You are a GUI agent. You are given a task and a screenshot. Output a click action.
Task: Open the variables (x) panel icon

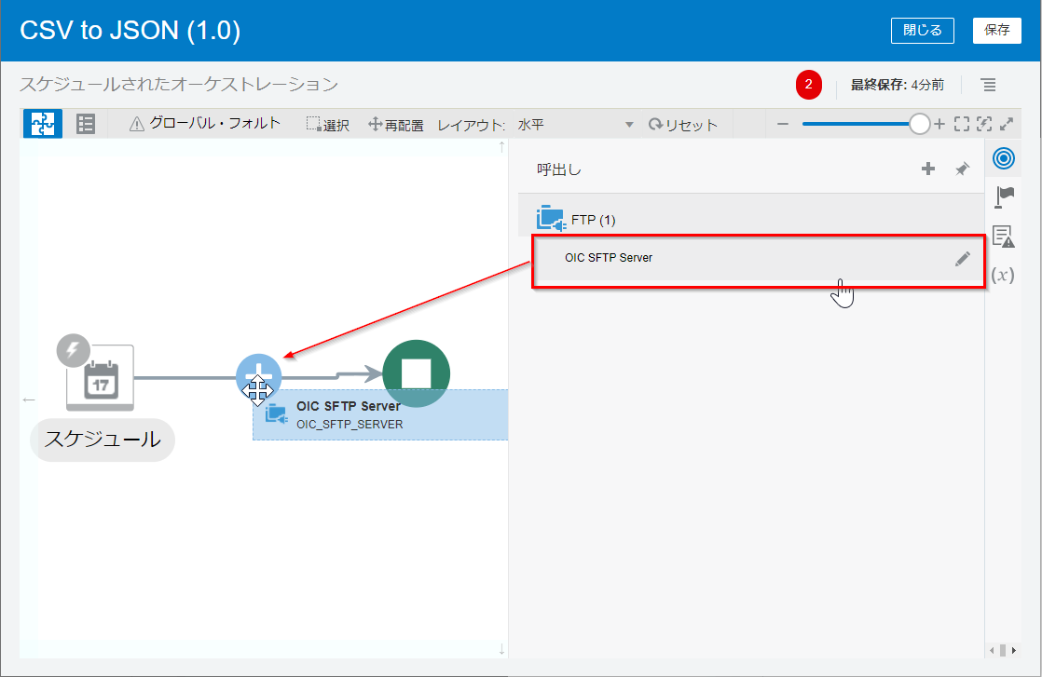(x=1003, y=275)
